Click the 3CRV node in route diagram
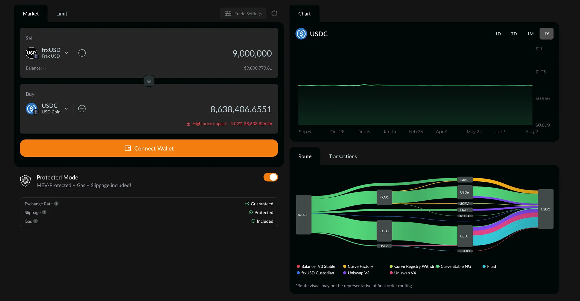 [465, 204]
